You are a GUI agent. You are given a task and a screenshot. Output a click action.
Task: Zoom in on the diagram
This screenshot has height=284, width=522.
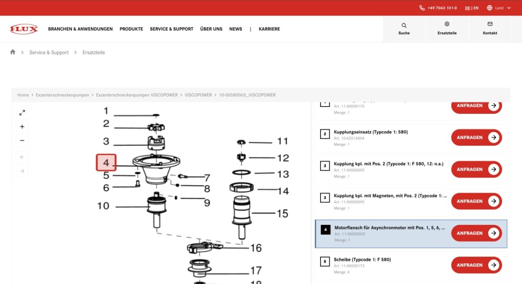[x=22, y=127]
